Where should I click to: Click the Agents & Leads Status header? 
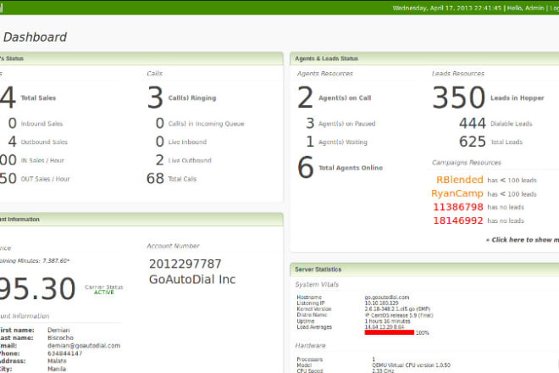tap(326, 58)
